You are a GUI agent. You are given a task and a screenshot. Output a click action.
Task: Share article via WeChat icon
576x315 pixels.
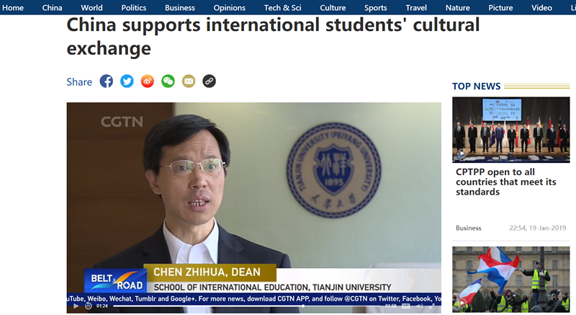(x=168, y=81)
